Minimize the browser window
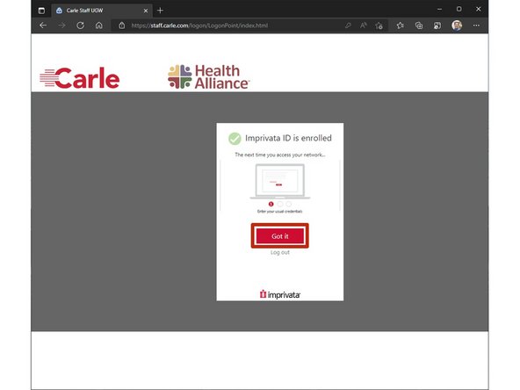 point(439,10)
